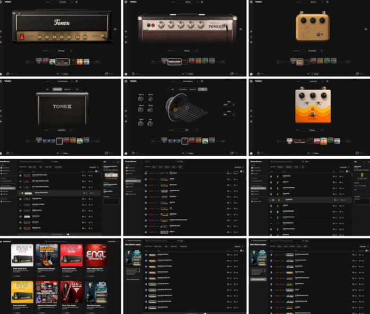
Task: Click the cloud icon right of the gold Tonex amp head
Action: click(115, 29)
